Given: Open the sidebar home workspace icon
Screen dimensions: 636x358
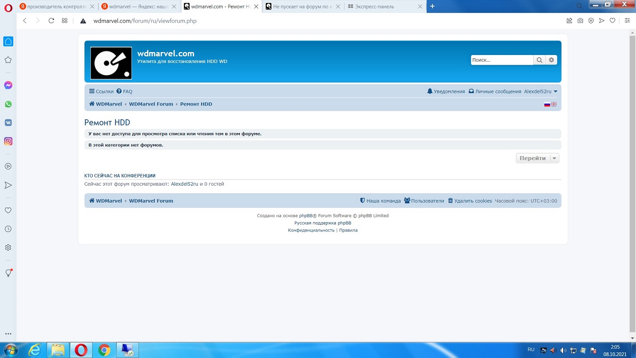Looking at the screenshot, I should tap(8, 42).
